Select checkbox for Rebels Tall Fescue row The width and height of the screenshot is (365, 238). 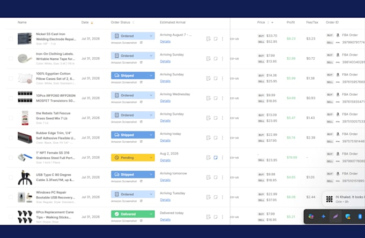(x=11, y=118)
